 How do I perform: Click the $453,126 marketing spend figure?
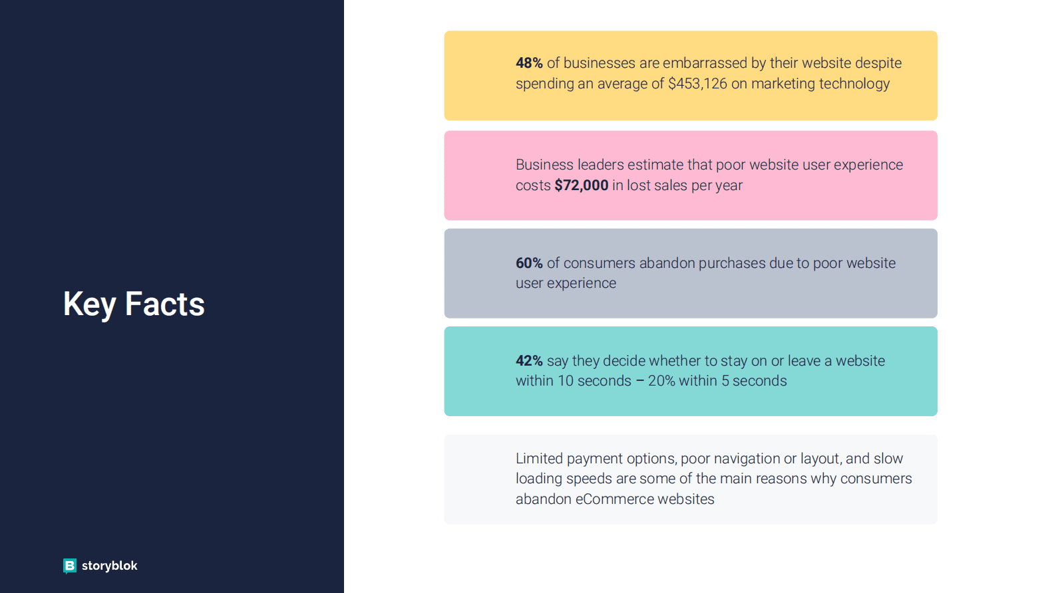tap(697, 84)
